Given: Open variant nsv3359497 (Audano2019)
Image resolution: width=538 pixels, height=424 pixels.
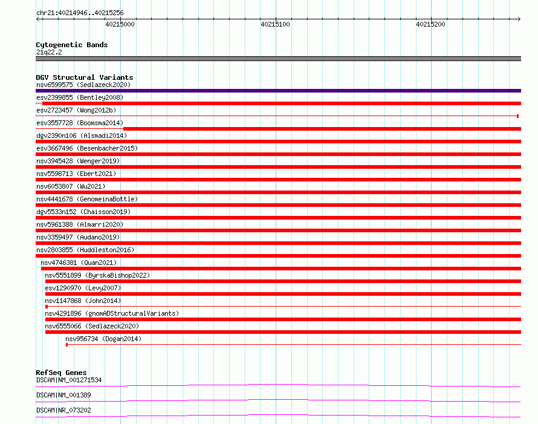Looking at the screenshot, I should tap(78, 237).
